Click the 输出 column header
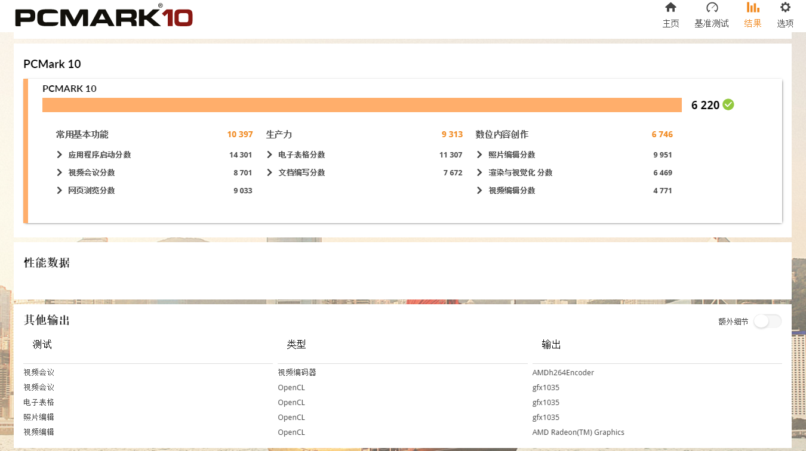 coord(551,344)
